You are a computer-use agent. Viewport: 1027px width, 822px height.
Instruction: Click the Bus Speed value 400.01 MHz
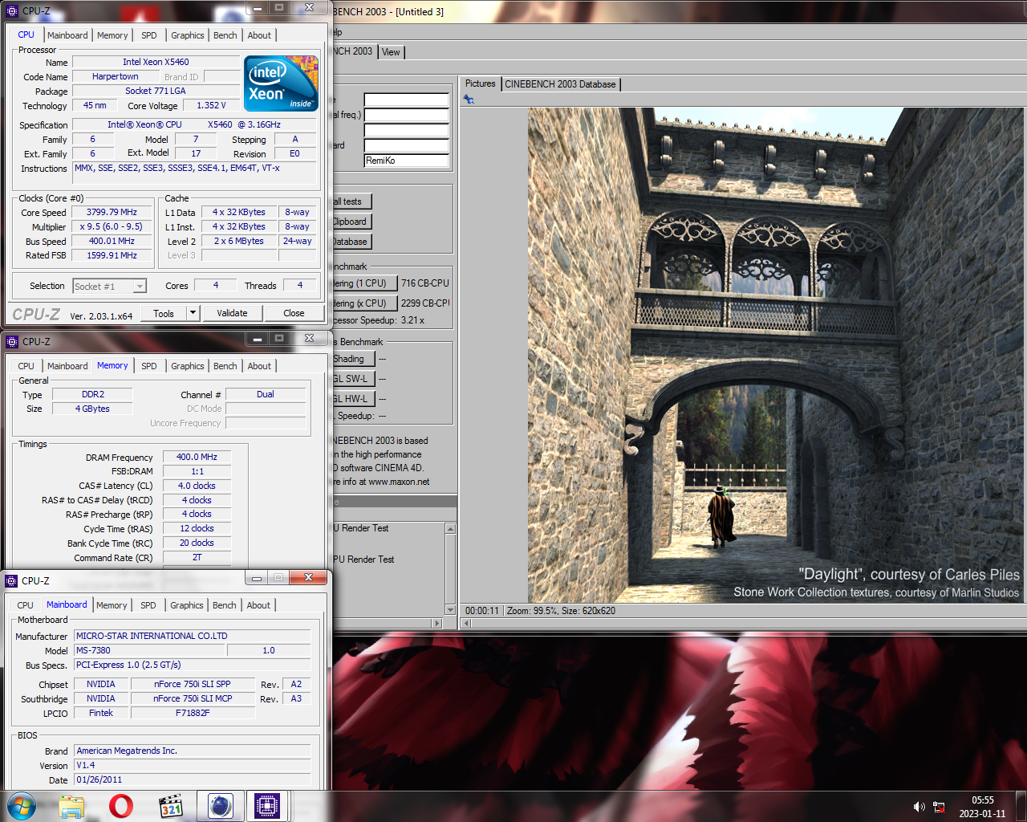pyautogui.click(x=112, y=241)
